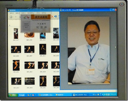Click the red X delete icon in the Explorer toolbar
Viewport: 128px width, 101px height.
click(x=52, y=17)
